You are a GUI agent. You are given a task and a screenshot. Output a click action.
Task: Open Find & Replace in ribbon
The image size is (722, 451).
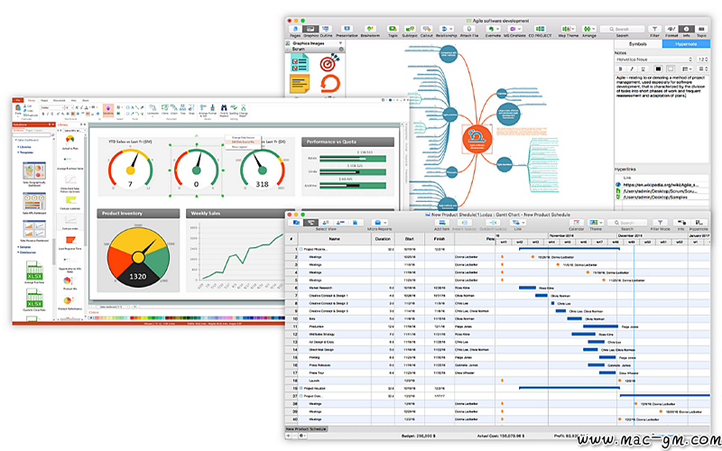[x=224, y=109]
